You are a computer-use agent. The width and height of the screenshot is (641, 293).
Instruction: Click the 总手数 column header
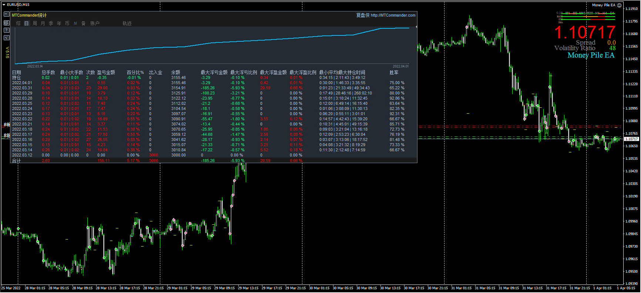pyautogui.click(x=48, y=72)
